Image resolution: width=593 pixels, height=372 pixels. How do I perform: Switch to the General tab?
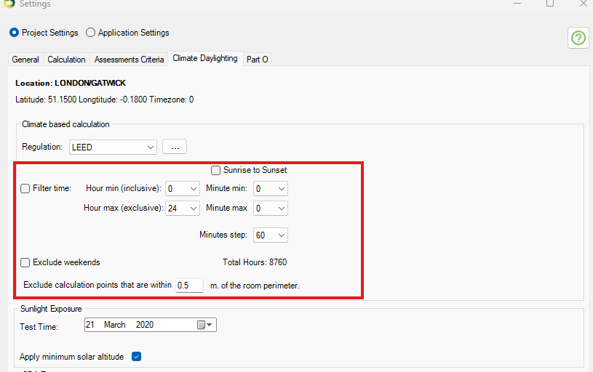pos(25,60)
